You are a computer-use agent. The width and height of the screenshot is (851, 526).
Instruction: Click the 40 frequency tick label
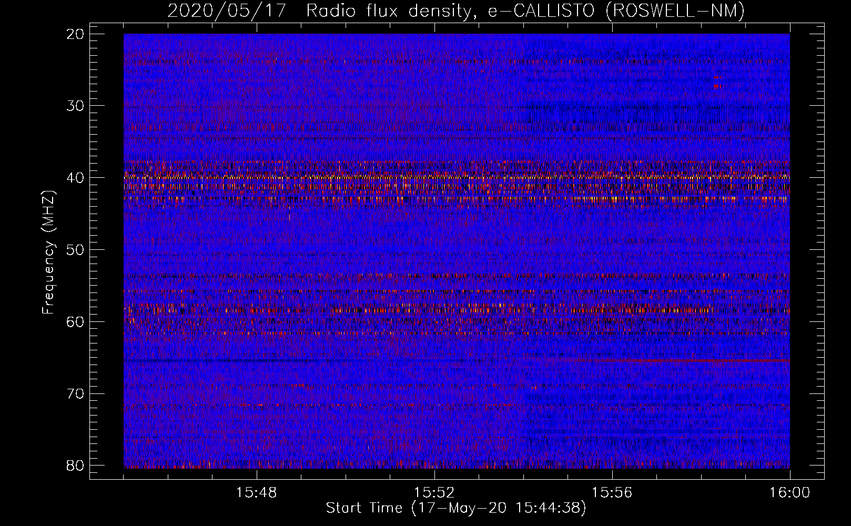click(75, 178)
